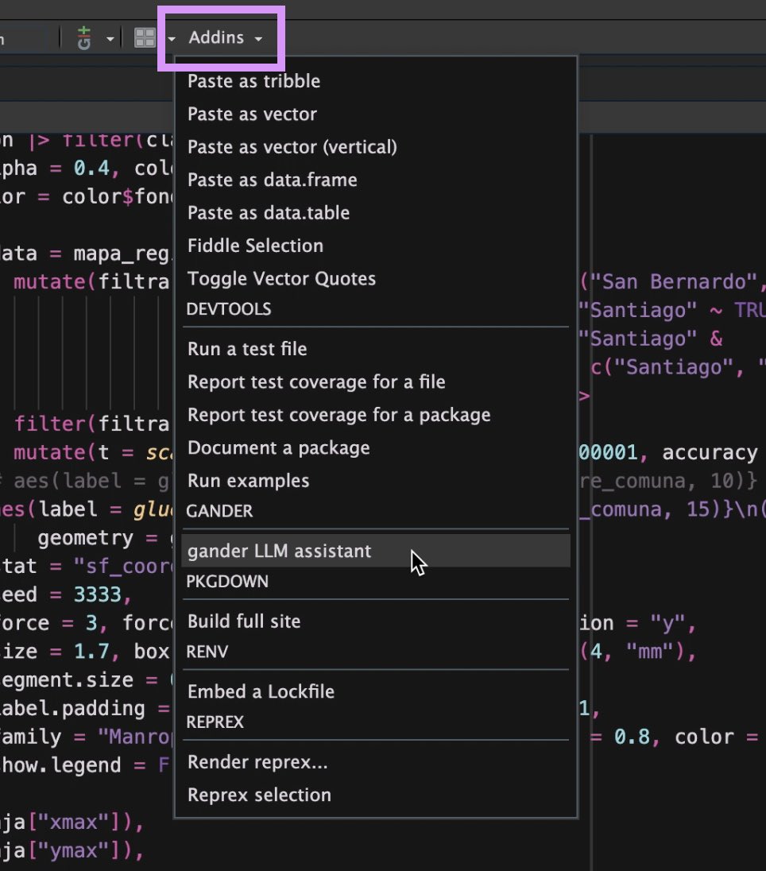
Task: Launch the gander LLM assistant
Action: tap(279, 551)
